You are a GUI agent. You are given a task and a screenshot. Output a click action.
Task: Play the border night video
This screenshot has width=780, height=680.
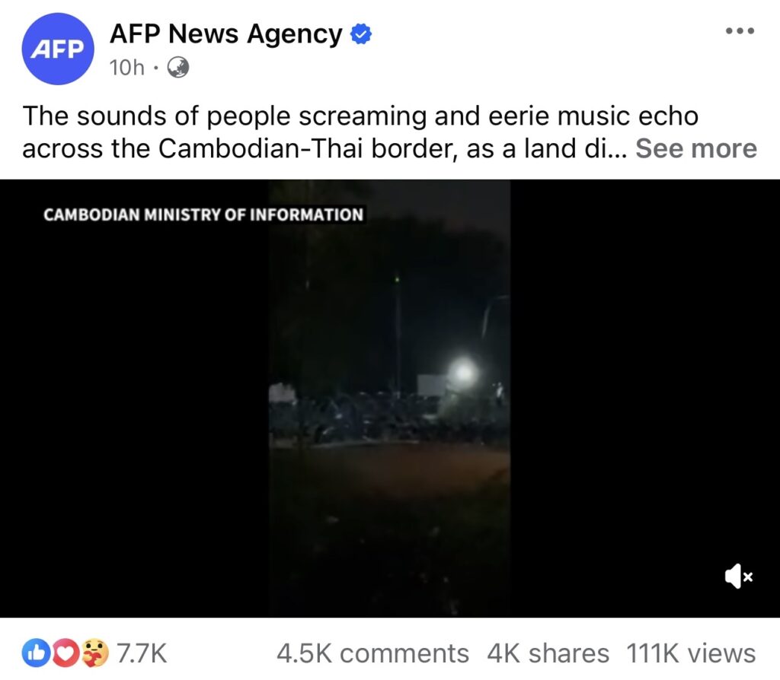389,399
